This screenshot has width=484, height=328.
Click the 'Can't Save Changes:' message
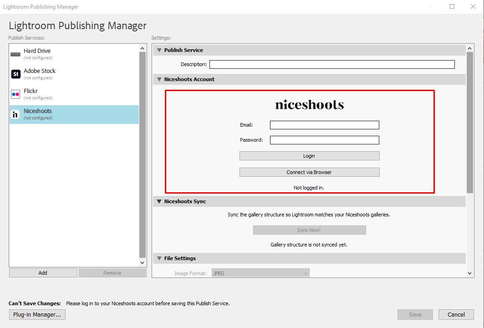pyautogui.click(x=35, y=303)
